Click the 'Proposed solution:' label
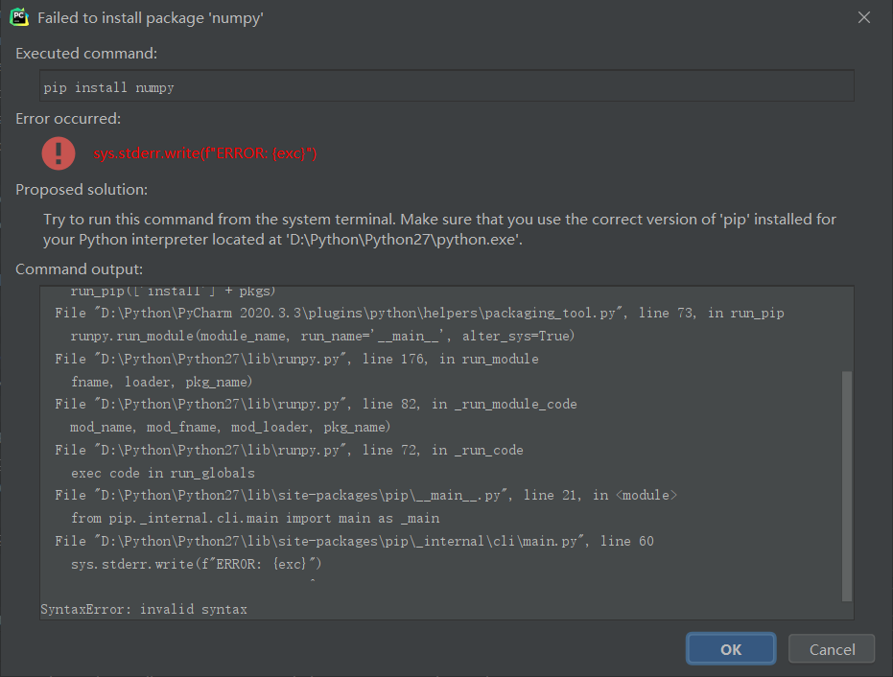The height and width of the screenshot is (677, 893). click(82, 190)
